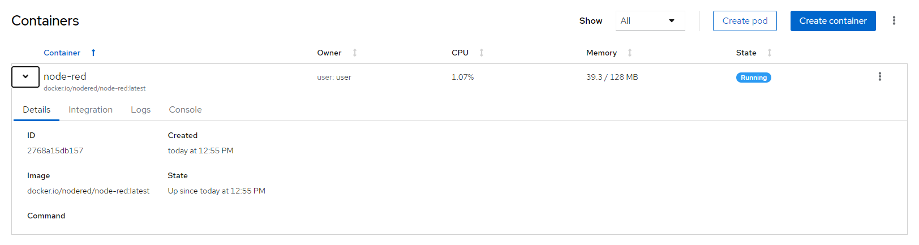919x245 pixels.
Task: Click the node-red container name
Action: coord(65,76)
